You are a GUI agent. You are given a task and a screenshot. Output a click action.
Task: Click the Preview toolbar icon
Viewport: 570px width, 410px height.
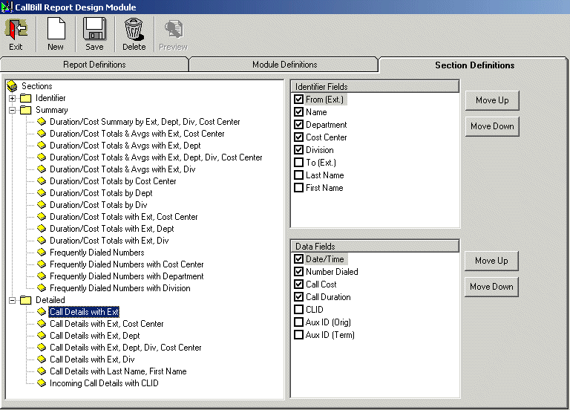pos(174,29)
